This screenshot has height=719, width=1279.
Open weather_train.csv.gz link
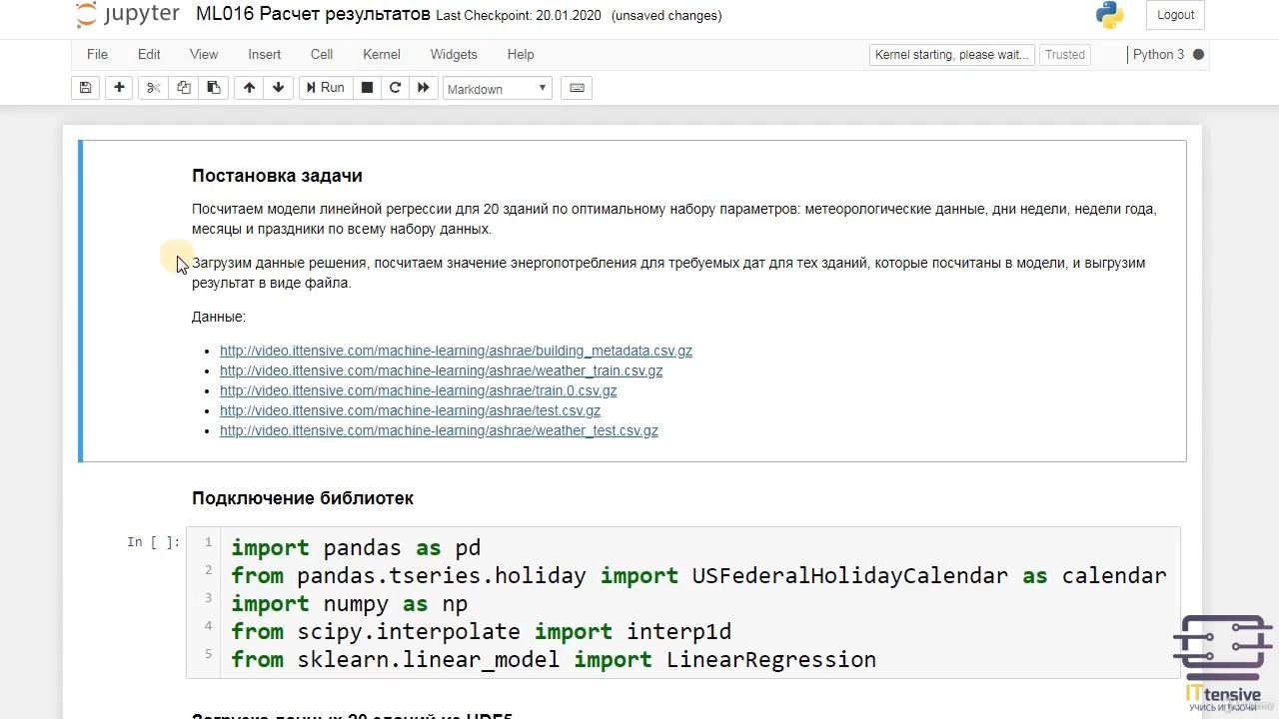point(441,370)
